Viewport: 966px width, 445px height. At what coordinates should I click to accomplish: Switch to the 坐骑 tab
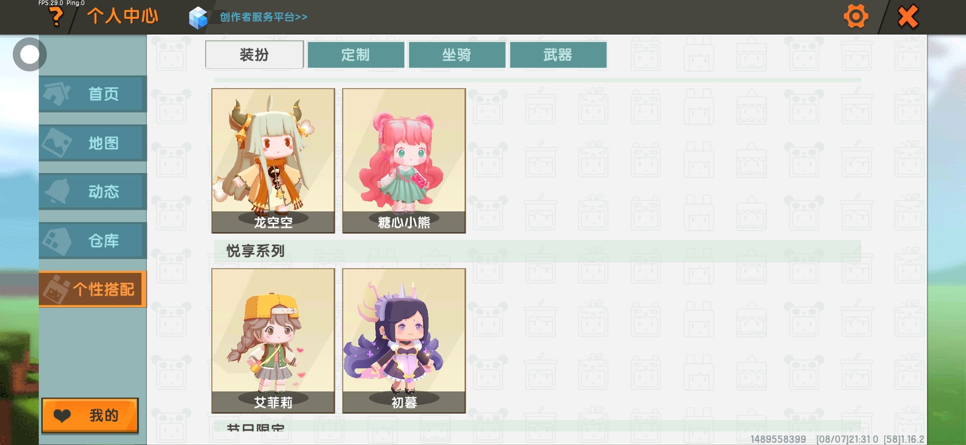[457, 55]
